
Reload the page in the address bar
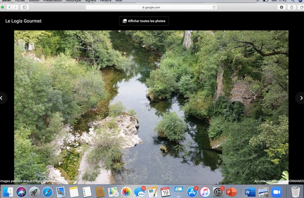(x=214, y=8)
